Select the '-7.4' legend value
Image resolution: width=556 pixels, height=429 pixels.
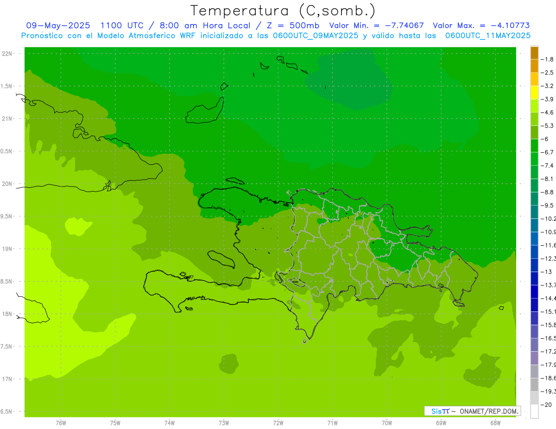tap(547, 166)
